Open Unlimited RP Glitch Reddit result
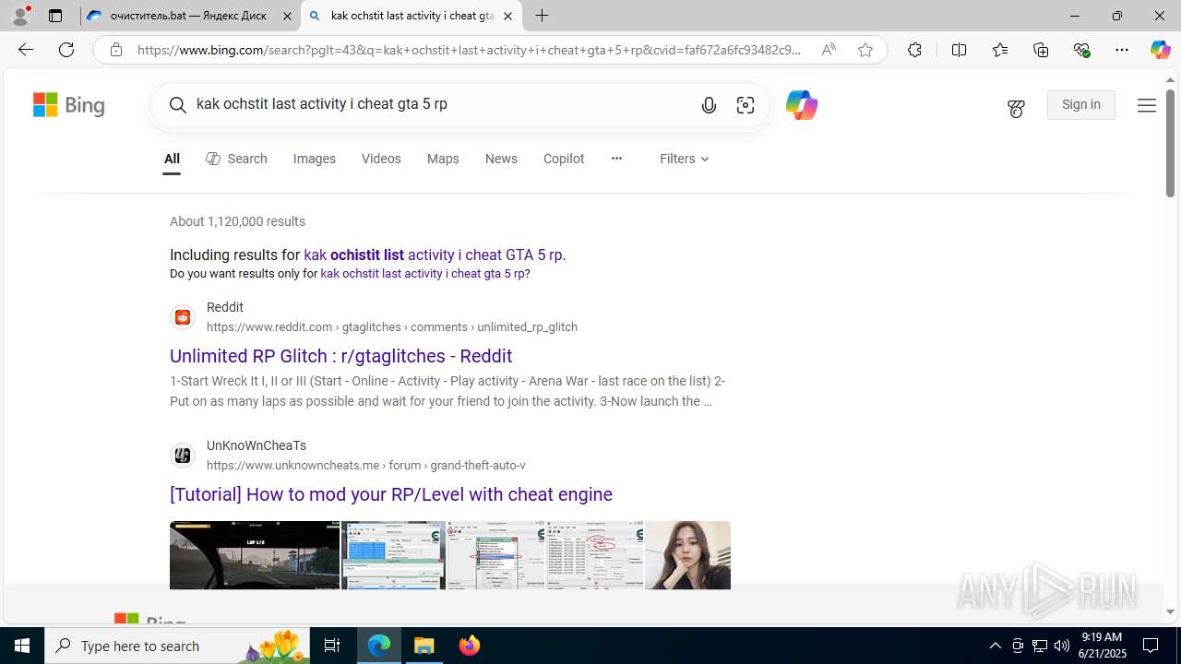Viewport: 1181px width, 664px height. pyautogui.click(x=340, y=356)
